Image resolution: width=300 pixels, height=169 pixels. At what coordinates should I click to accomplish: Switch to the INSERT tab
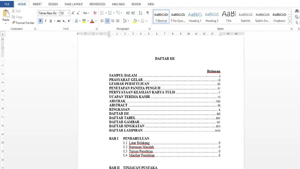37,4
